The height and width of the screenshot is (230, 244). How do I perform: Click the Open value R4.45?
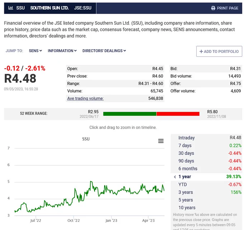(x=158, y=69)
